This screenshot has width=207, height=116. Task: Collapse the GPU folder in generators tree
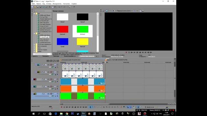coord(35,34)
